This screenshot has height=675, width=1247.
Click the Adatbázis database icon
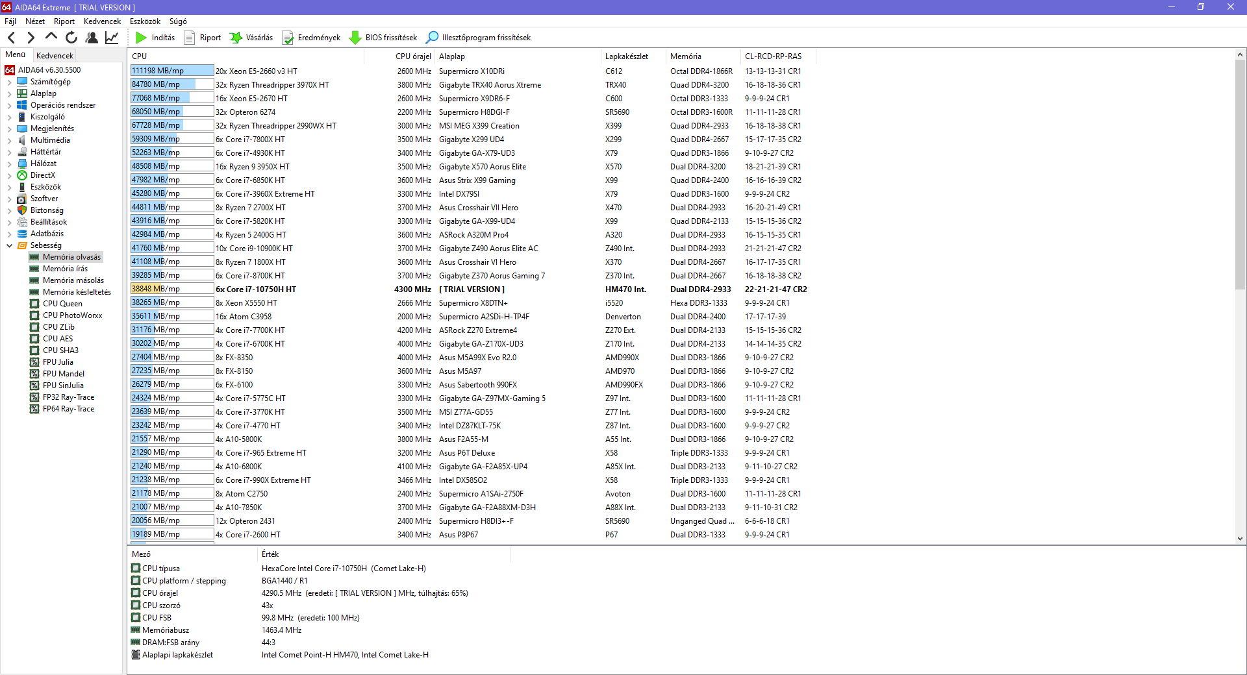(22, 234)
